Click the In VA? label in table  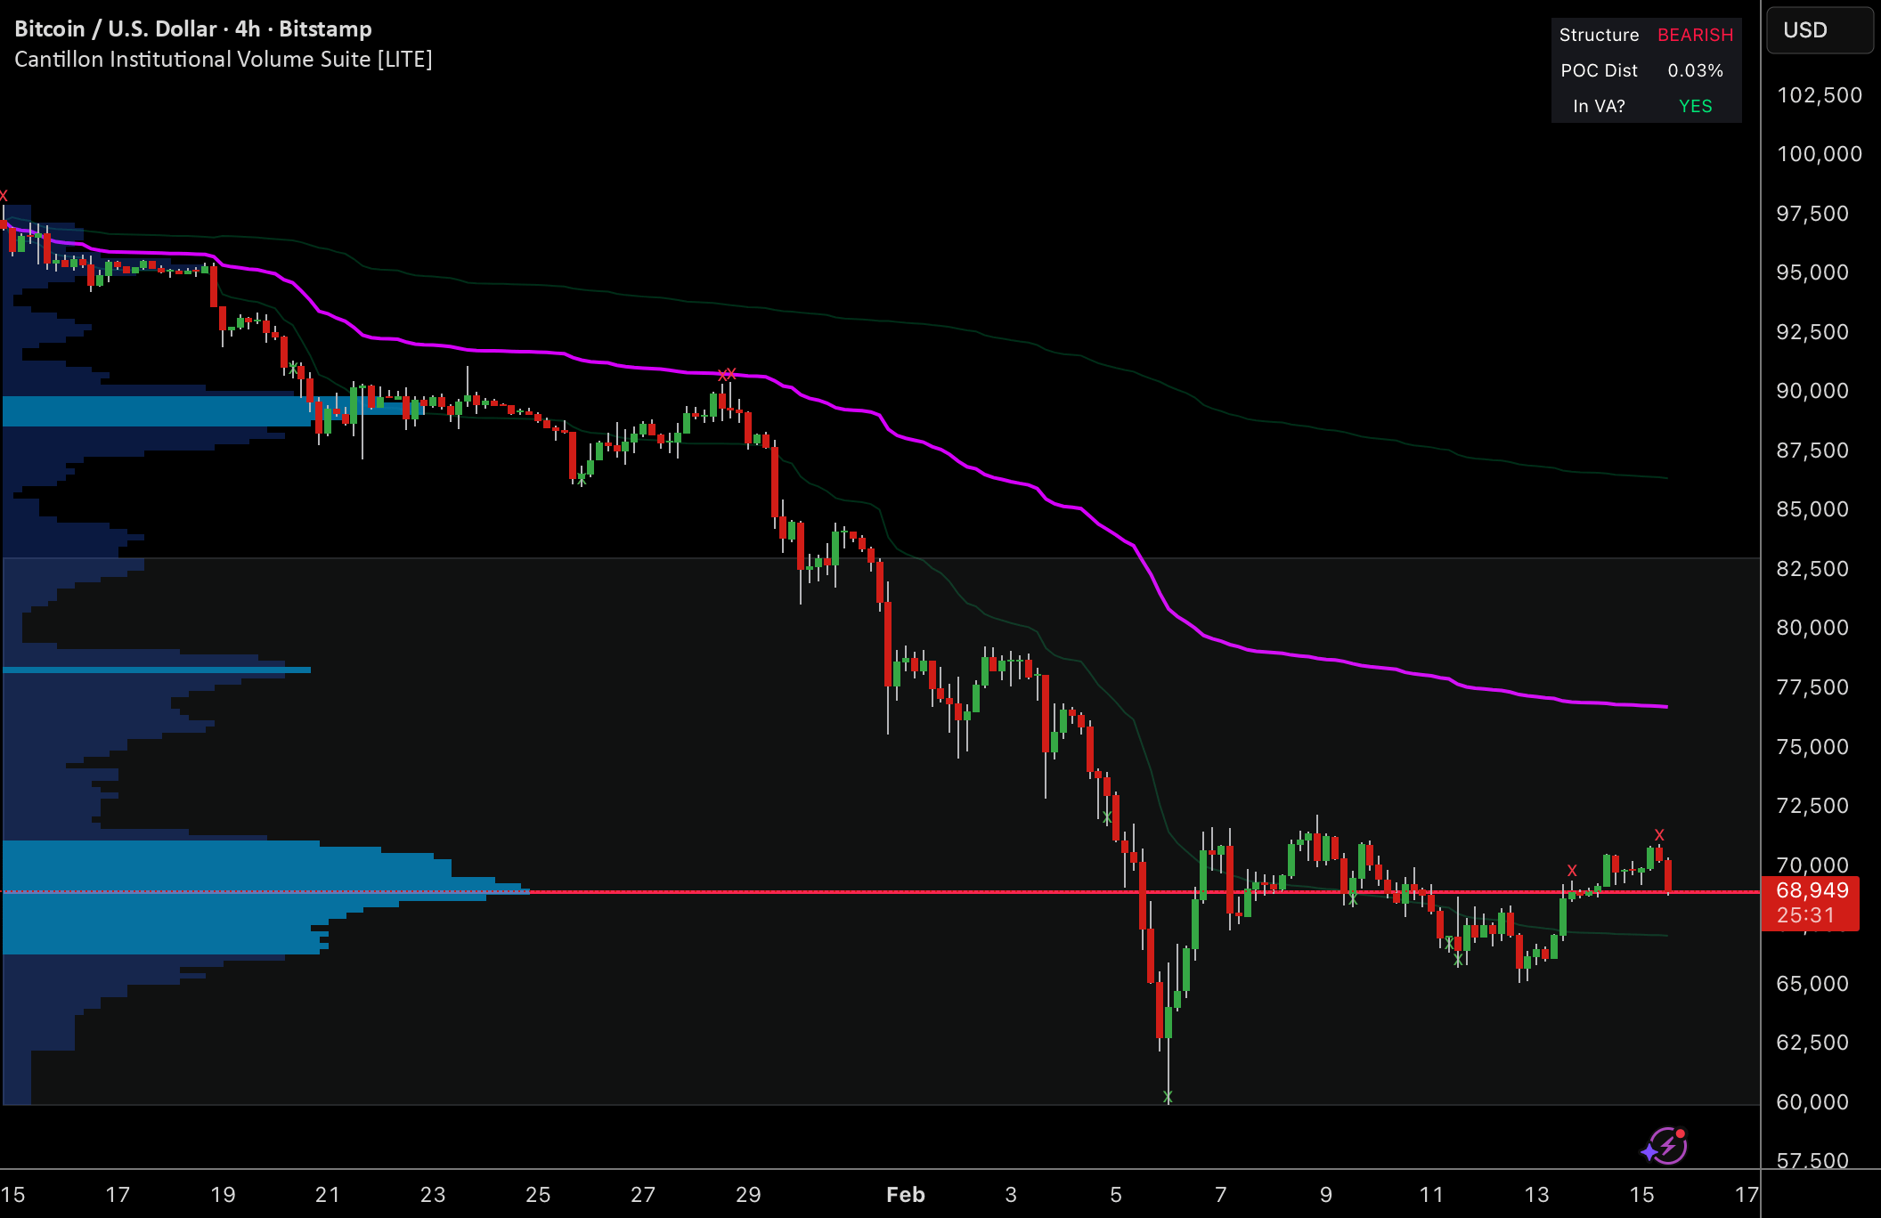[x=1599, y=106]
